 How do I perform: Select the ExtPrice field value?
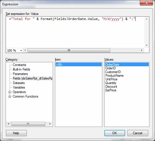coord(111,90)
